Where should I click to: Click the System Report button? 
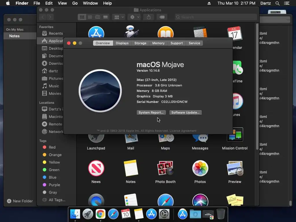(x=151, y=112)
